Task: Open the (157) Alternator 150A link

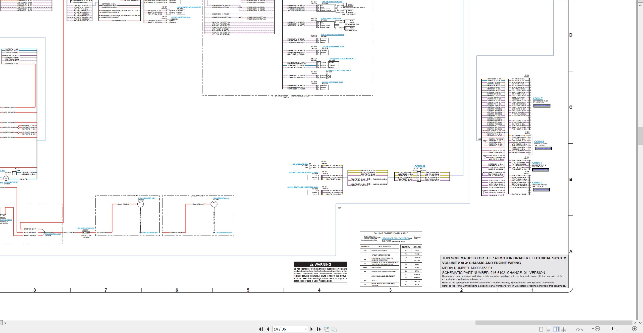Action: click(146, 198)
